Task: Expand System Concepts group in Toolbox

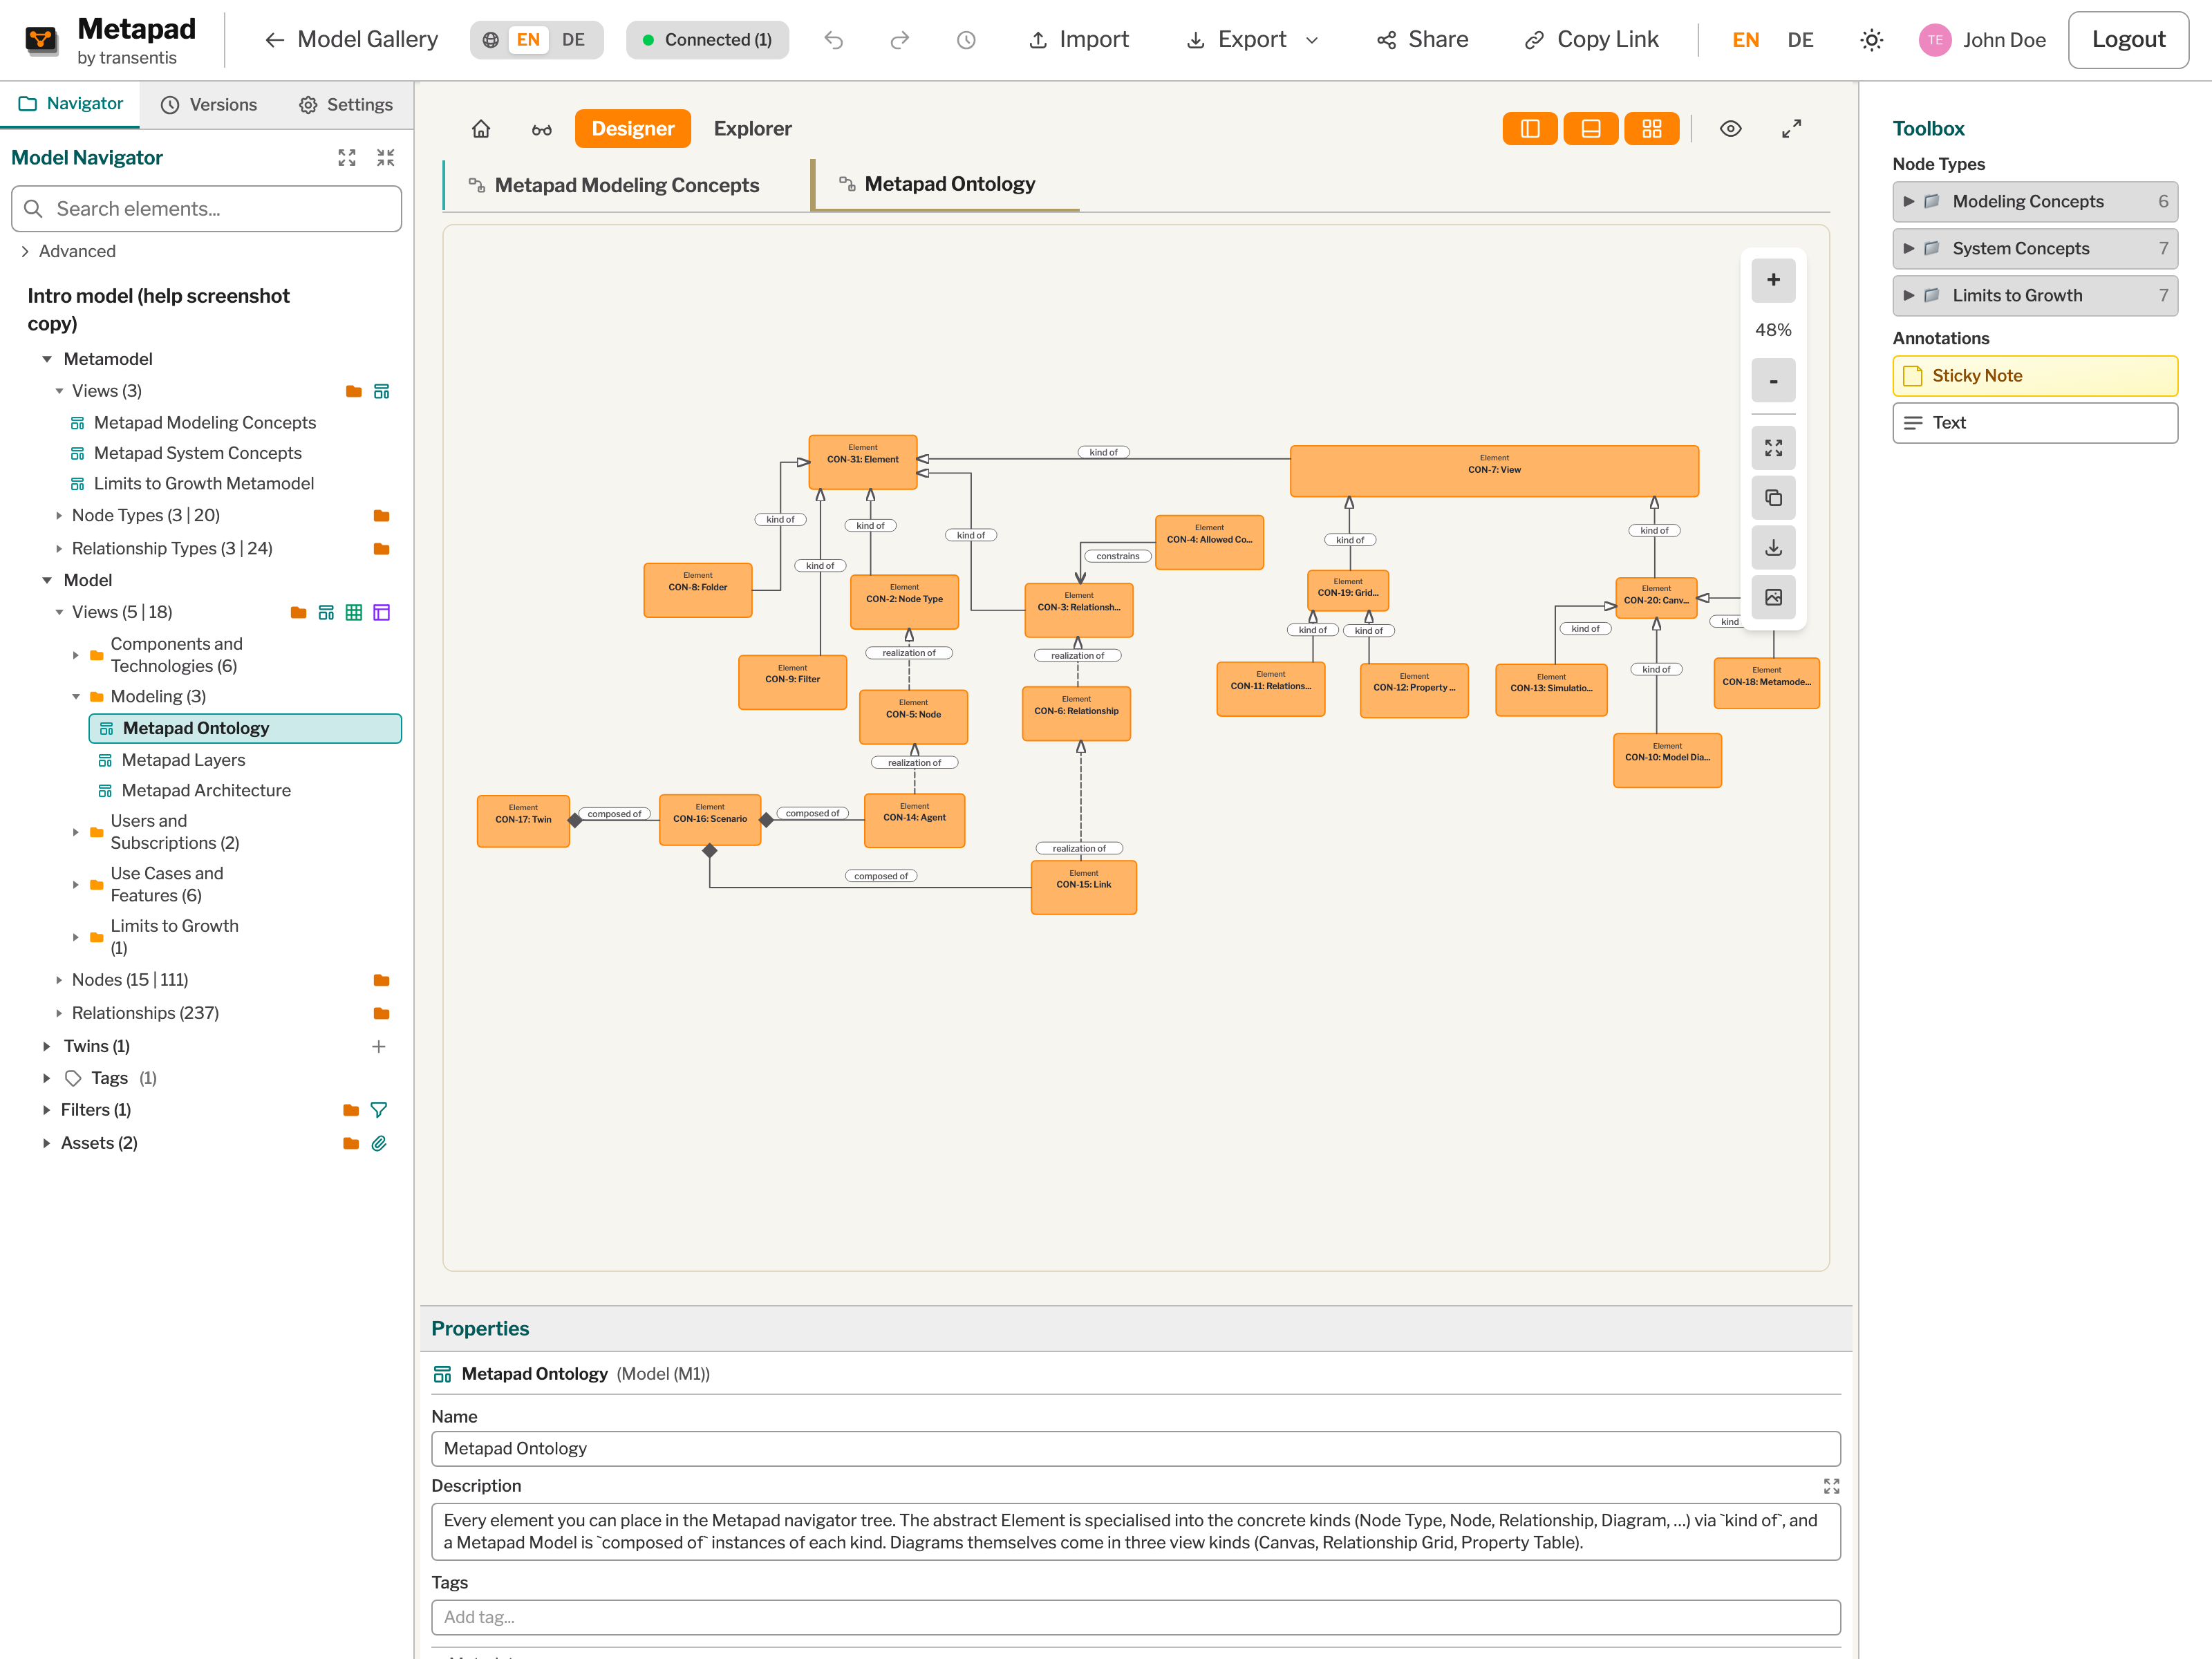Action: click(2034, 249)
